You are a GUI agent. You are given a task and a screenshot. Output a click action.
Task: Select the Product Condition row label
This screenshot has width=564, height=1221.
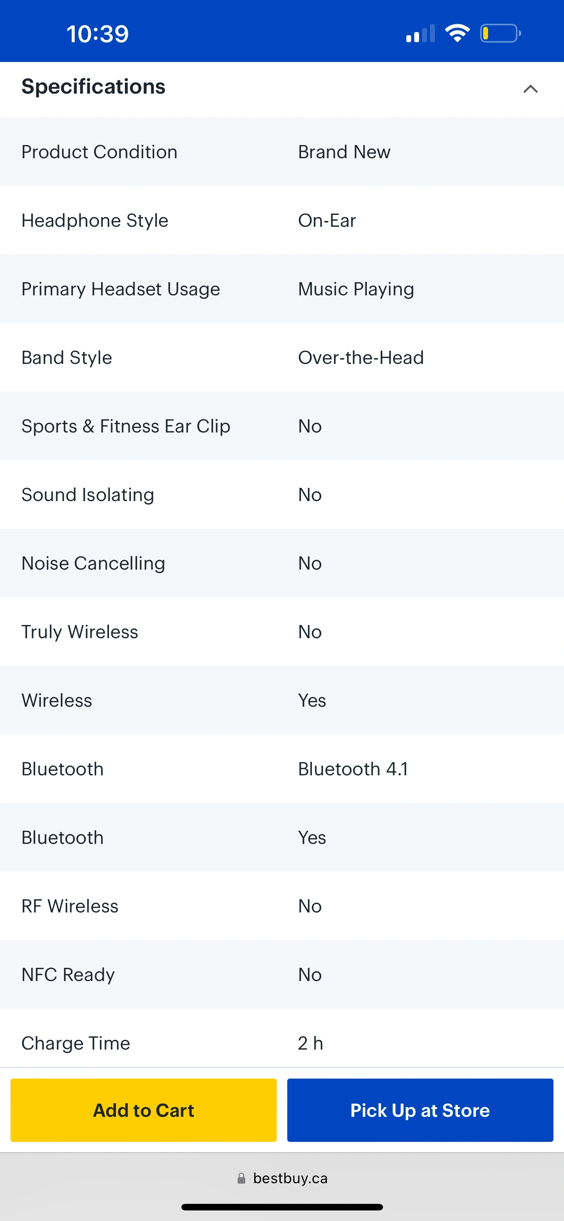(x=99, y=152)
